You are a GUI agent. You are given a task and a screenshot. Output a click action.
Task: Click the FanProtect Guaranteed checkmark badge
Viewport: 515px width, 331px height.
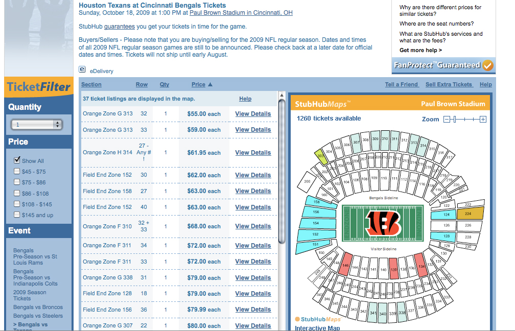coord(488,65)
